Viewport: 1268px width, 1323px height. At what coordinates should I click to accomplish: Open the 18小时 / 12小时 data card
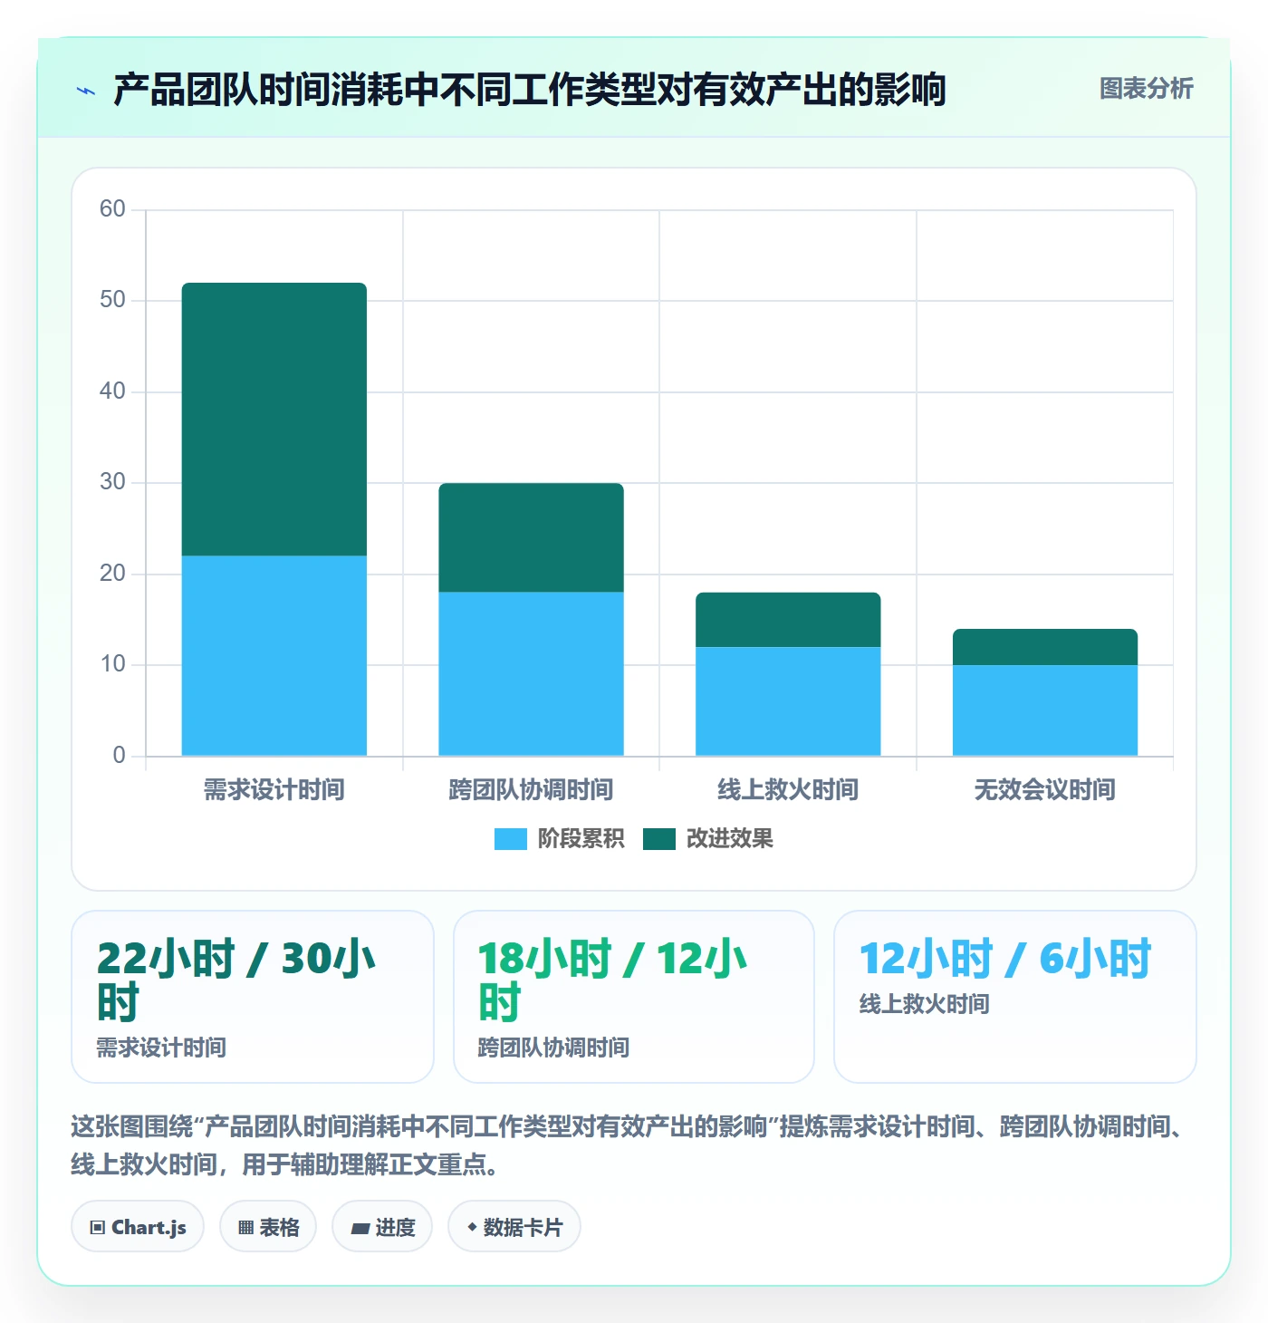pyautogui.click(x=634, y=997)
